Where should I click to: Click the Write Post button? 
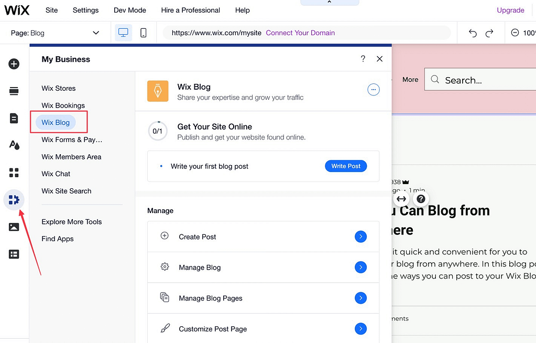(x=346, y=166)
